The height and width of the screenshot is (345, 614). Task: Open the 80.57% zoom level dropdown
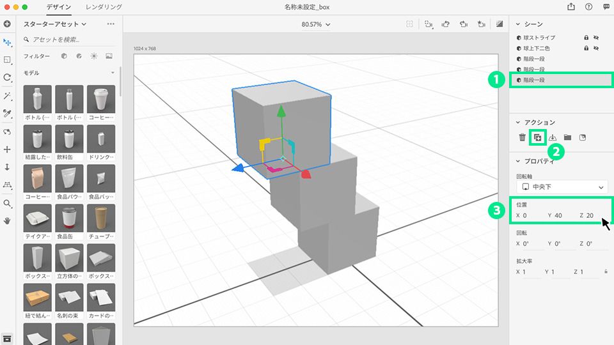pos(316,24)
